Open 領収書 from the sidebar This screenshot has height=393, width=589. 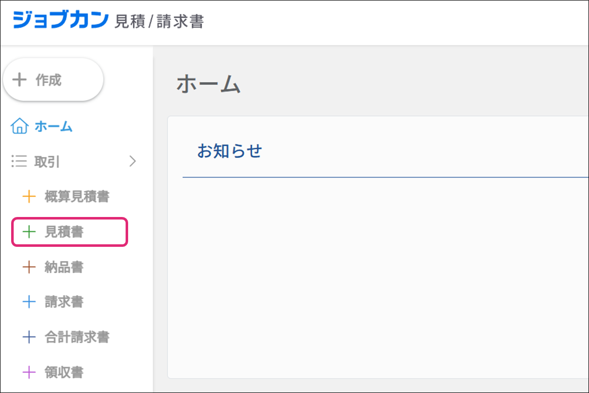[x=64, y=372]
